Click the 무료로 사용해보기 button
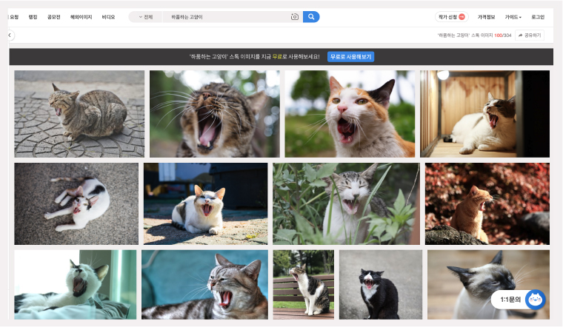This screenshot has width=563, height=327. [x=350, y=56]
